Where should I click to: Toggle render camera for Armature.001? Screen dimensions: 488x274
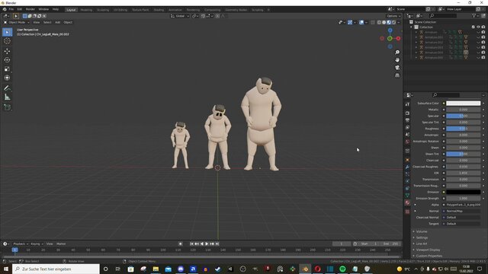[x=483, y=37]
